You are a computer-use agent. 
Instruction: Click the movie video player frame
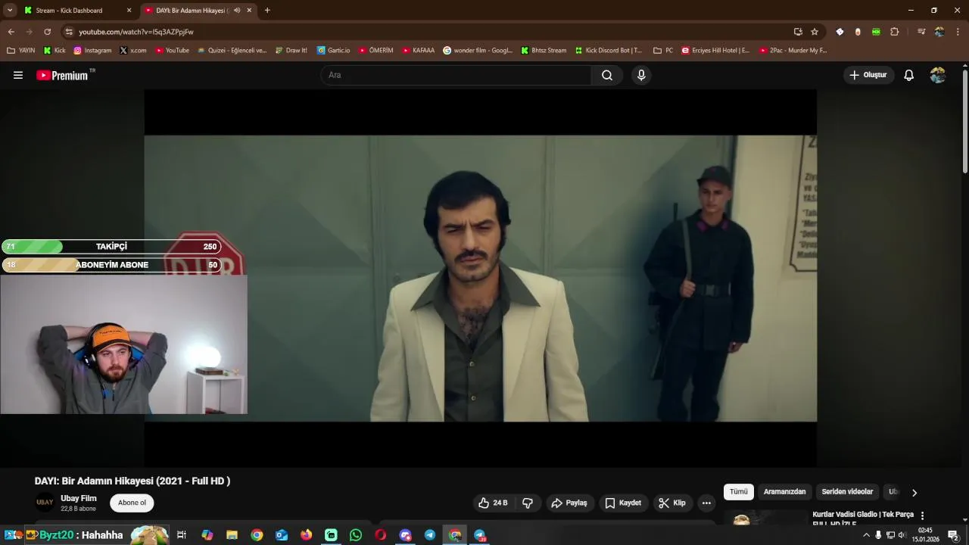pyautogui.click(x=481, y=278)
